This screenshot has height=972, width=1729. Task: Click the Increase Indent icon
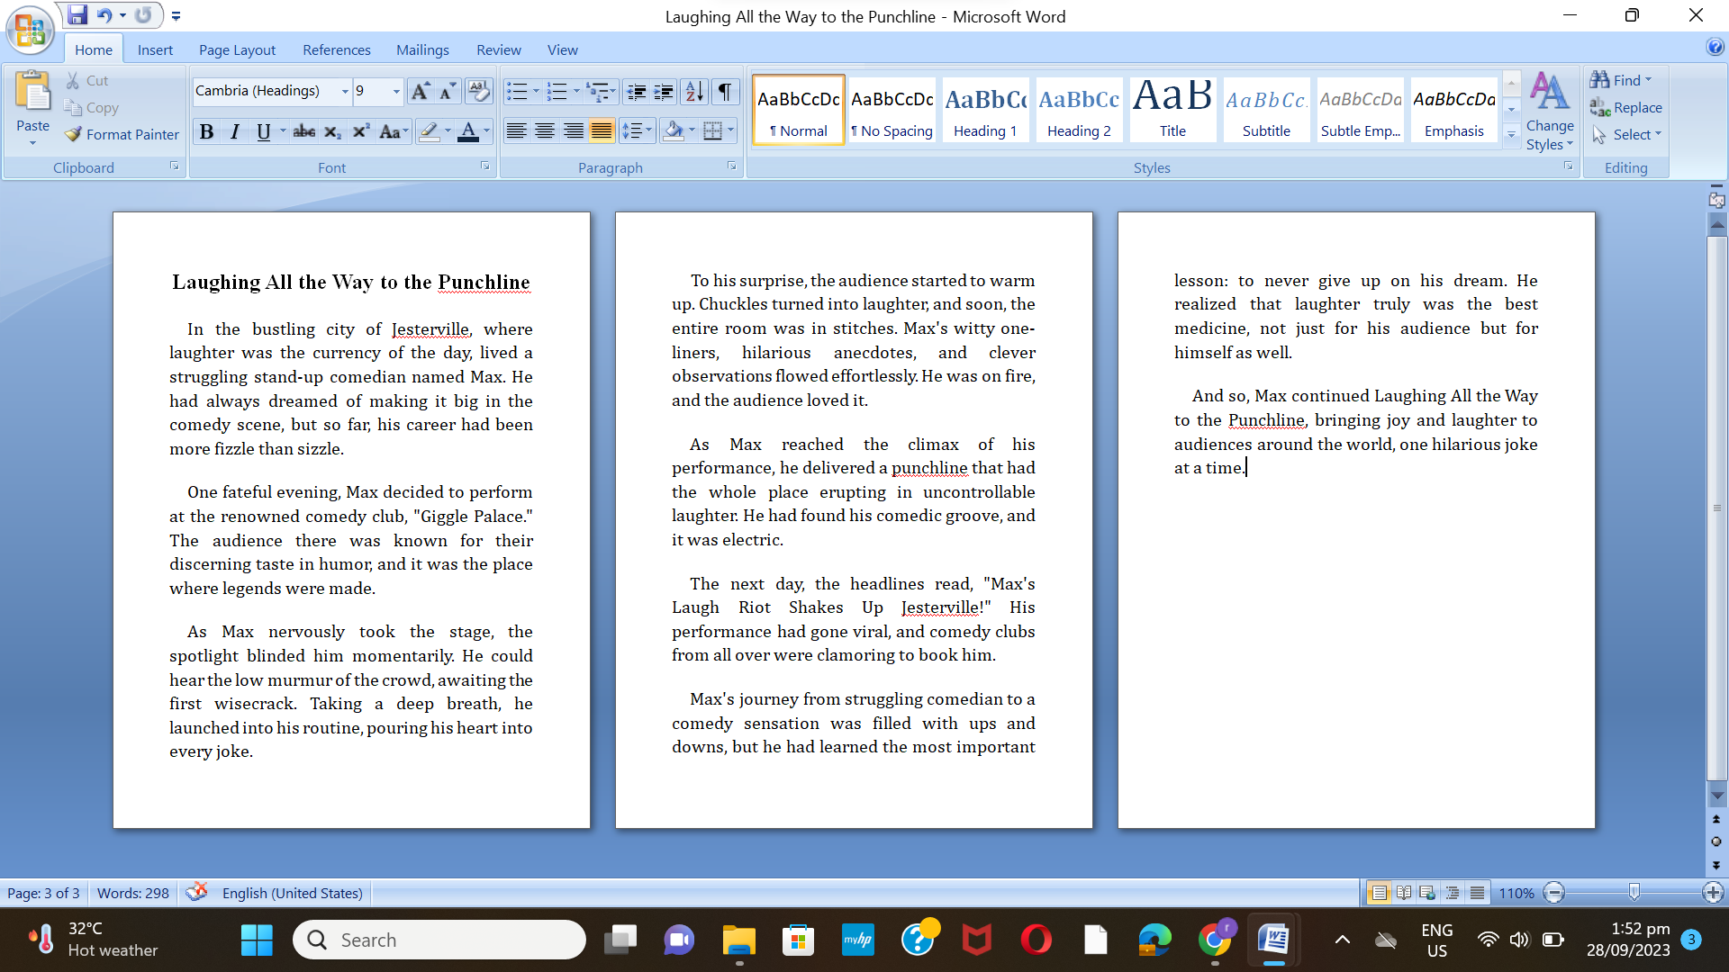(x=664, y=91)
